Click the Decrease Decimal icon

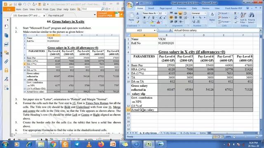[198, 22]
